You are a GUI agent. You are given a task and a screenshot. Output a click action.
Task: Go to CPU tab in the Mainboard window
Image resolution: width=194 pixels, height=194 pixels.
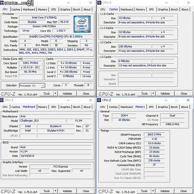pos(5,107)
